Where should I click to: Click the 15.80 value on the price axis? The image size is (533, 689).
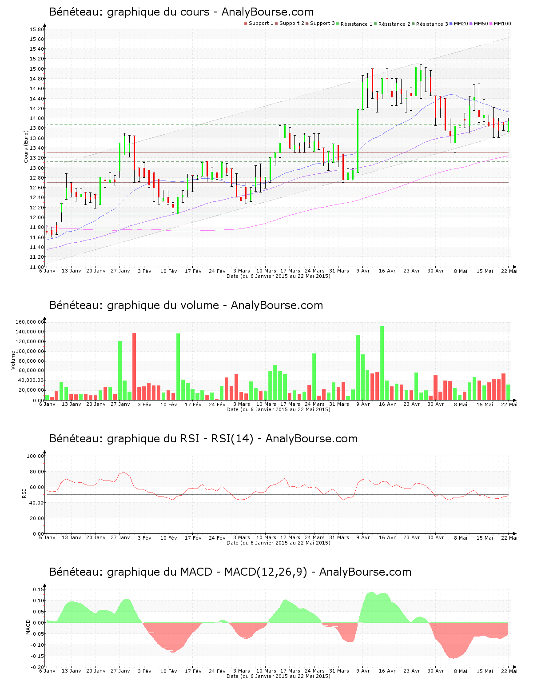(x=37, y=30)
